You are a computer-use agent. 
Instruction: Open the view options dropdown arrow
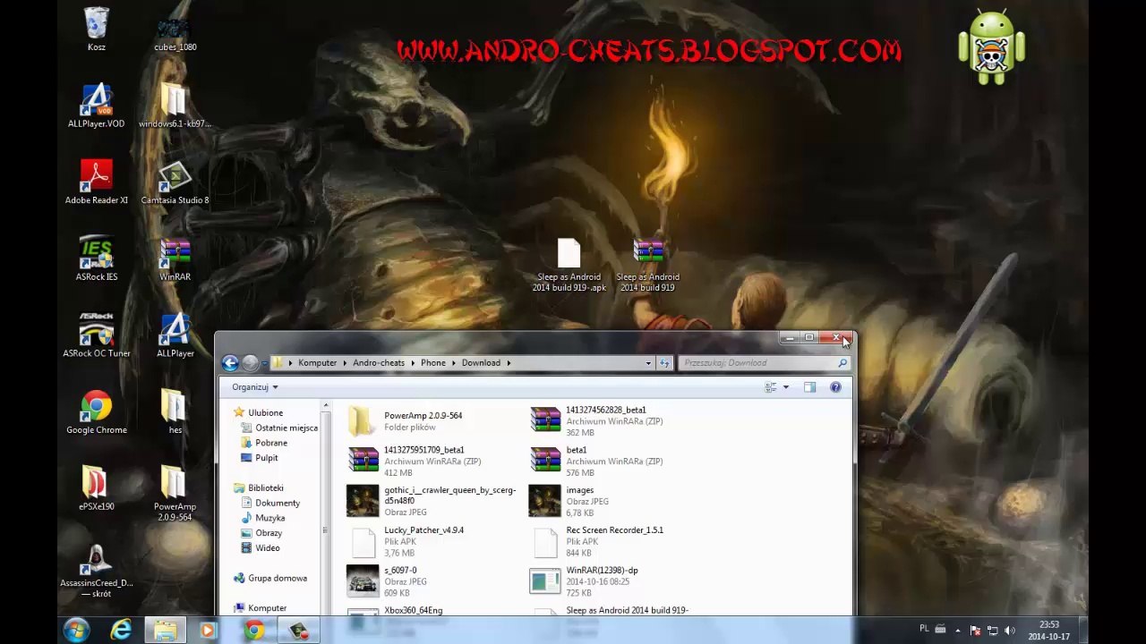786,387
